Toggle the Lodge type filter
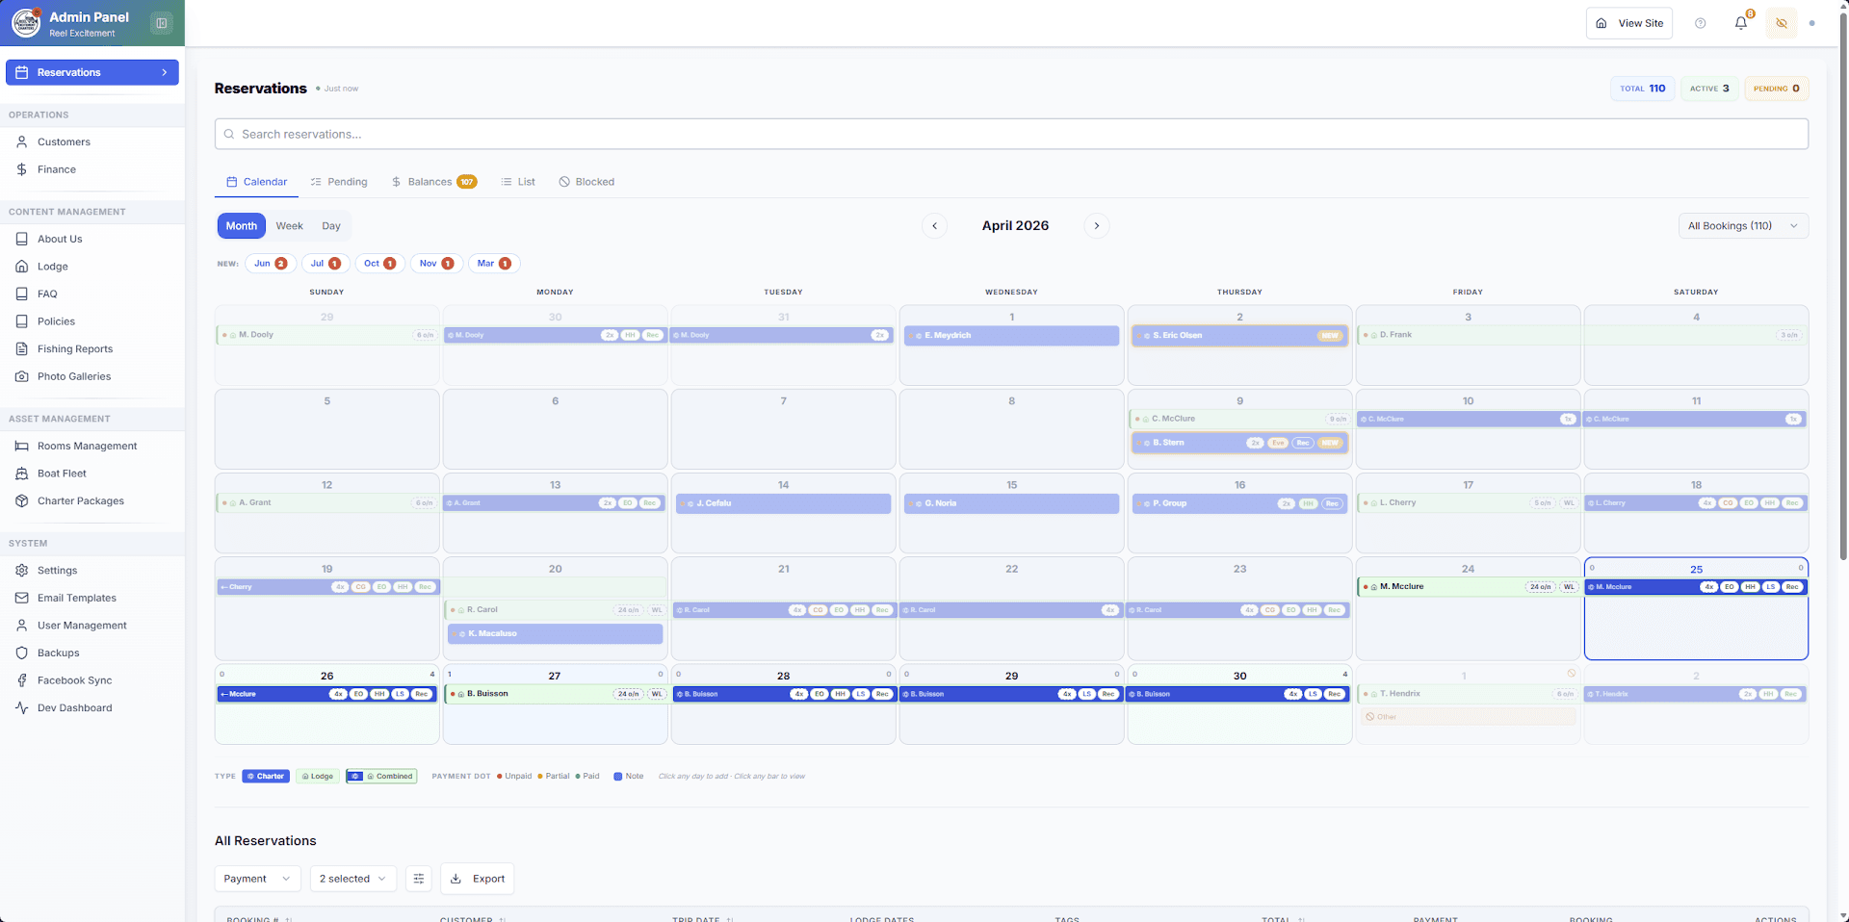Viewport: 1849px width, 922px height. (318, 776)
